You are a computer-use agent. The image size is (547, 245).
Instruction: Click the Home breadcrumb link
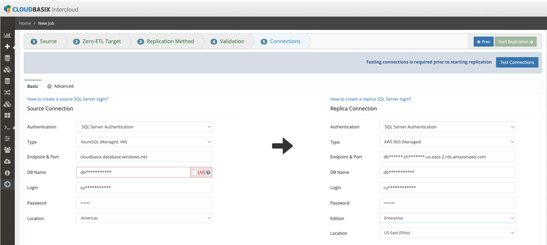point(25,23)
